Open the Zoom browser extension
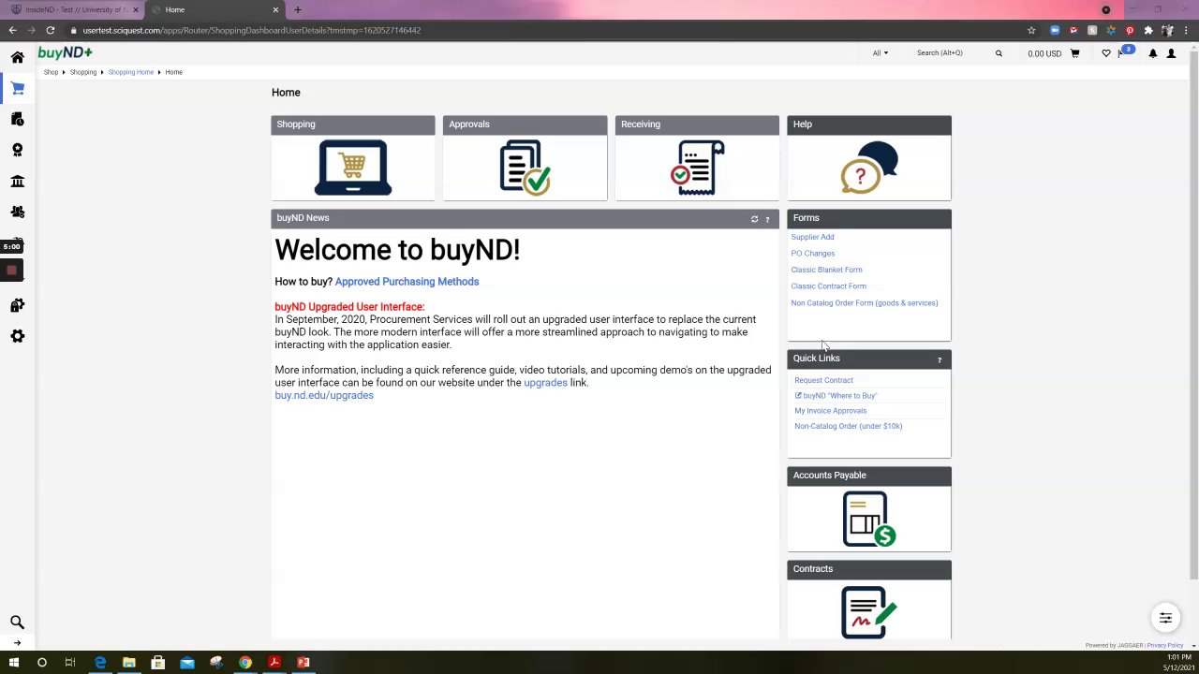This screenshot has height=674, width=1199. coord(1055,30)
